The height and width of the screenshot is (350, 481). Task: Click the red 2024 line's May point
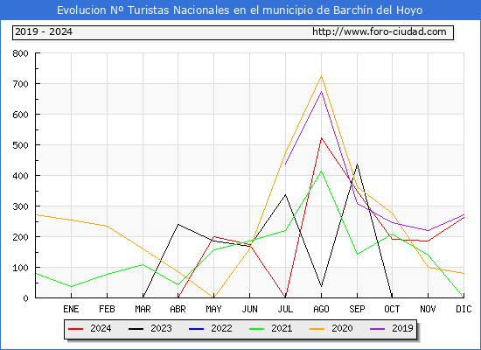click(x=213, y=237)
